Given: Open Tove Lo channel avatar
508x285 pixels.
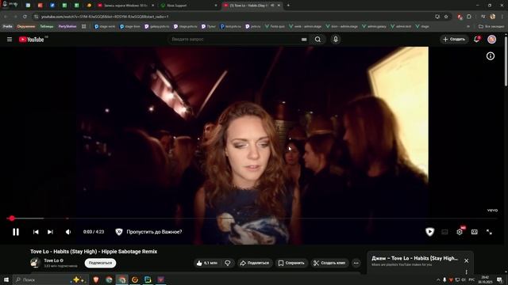Looking at the screenshot, I should tap(35, 263).
